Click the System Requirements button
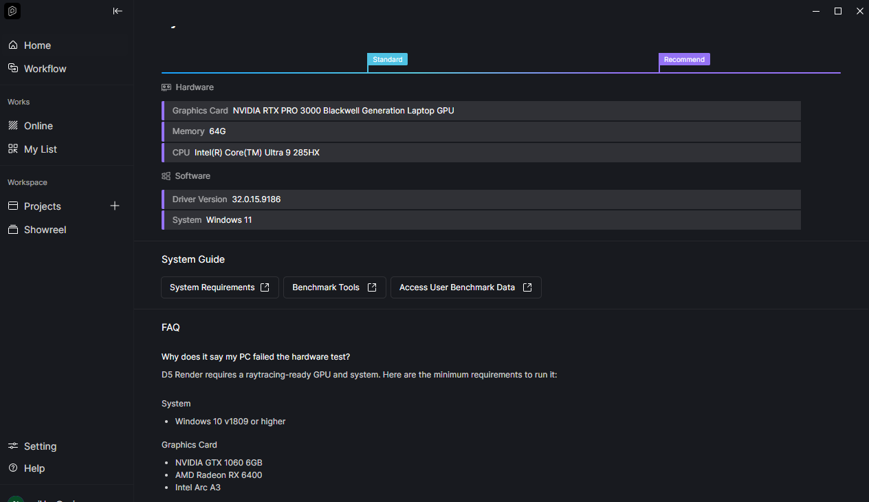The height and width of the screenshot is (502, 869). 219,287
